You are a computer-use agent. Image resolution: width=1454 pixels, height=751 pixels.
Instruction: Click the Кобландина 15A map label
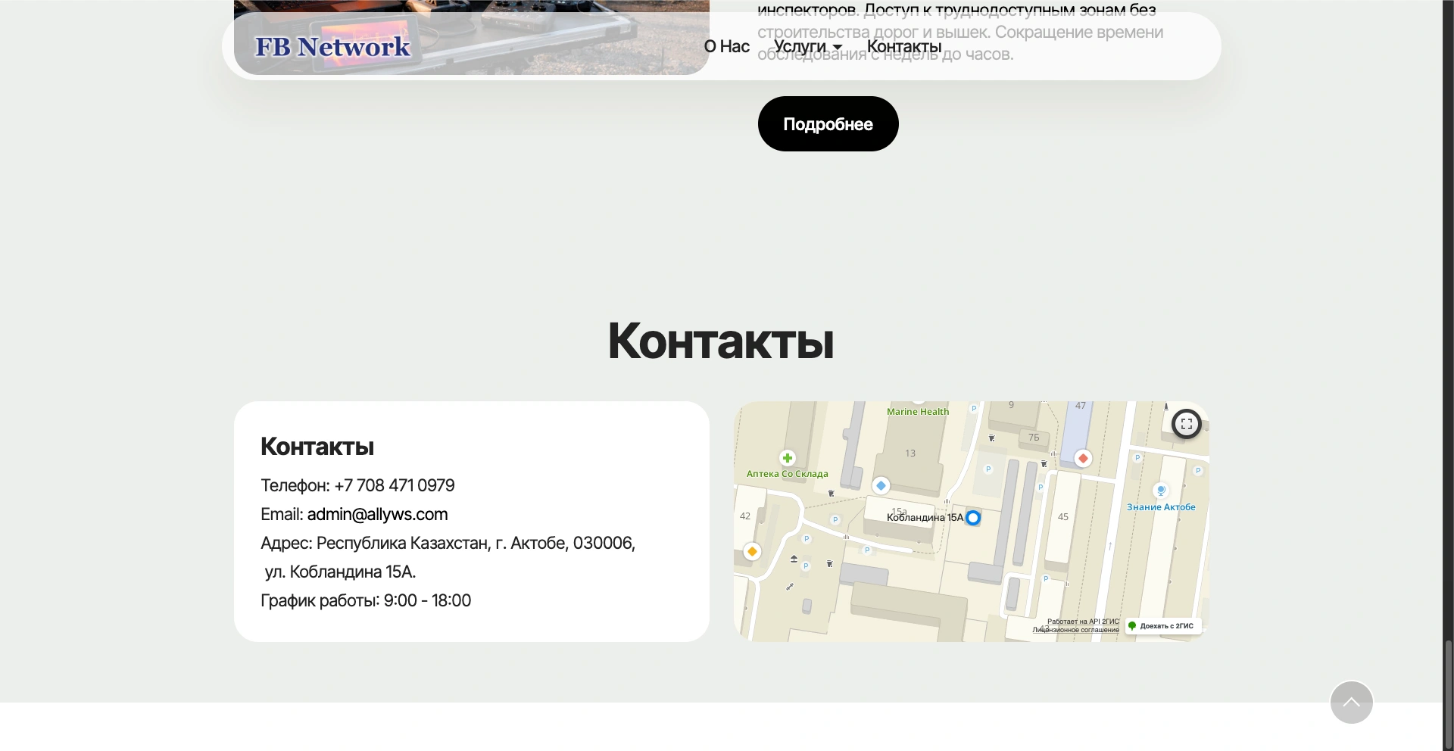pyautogui.click(x=925, y=518)
